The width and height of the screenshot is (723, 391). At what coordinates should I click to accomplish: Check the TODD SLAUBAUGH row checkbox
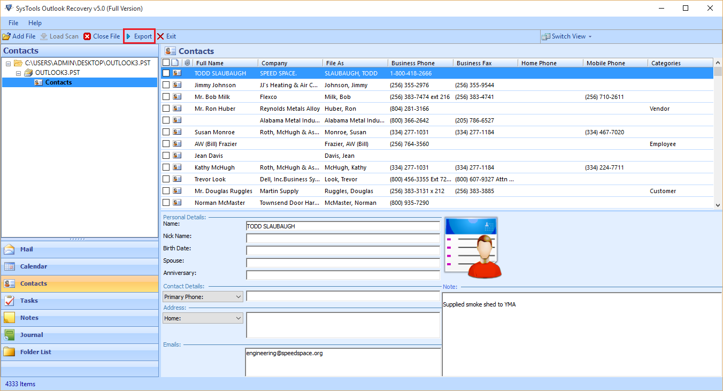click(x=166, y=73)
